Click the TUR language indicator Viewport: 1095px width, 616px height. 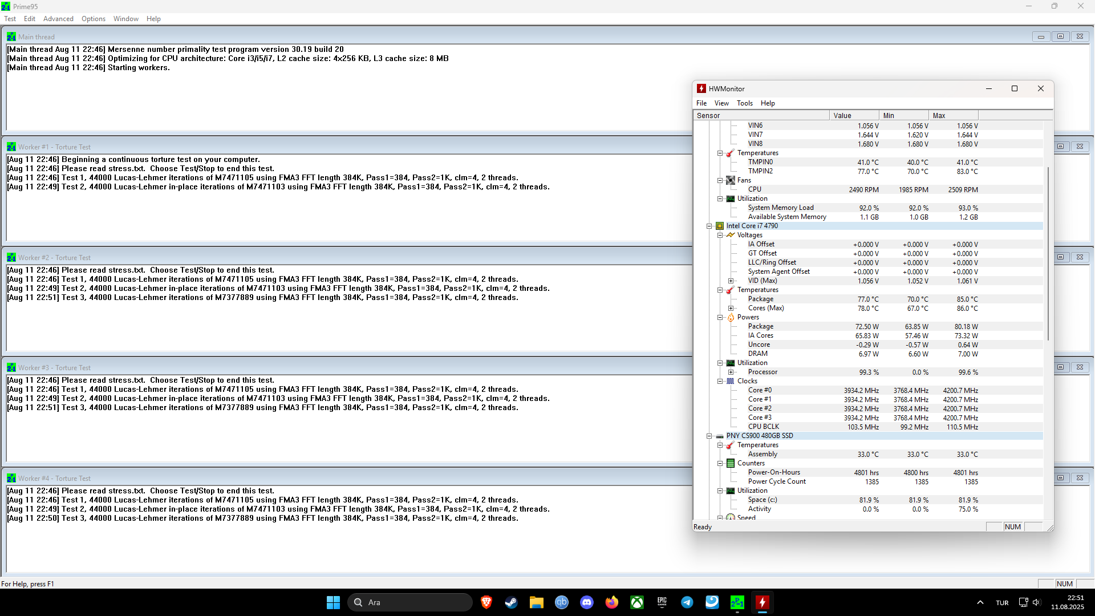(x=1002, y=603)
